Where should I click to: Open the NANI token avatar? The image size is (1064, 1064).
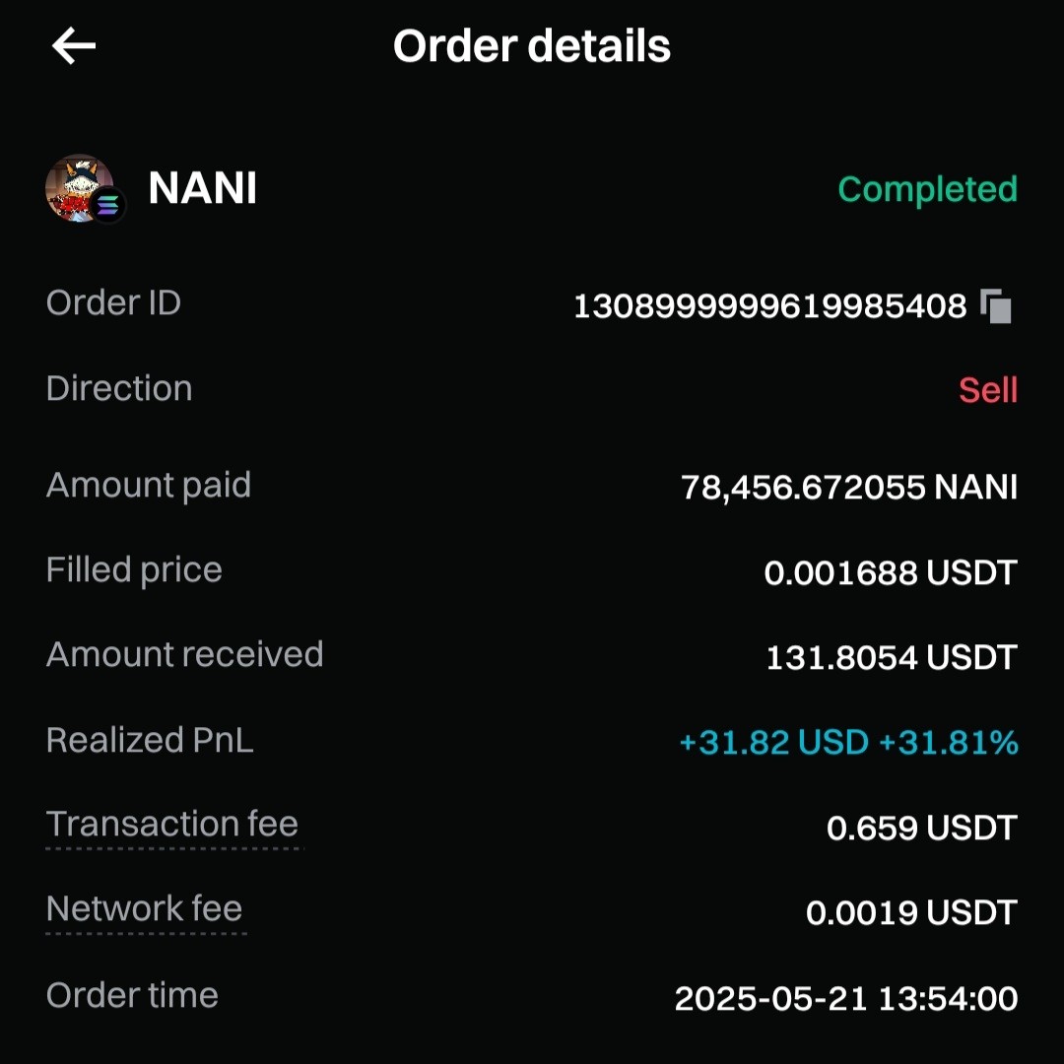click(80, 188)
